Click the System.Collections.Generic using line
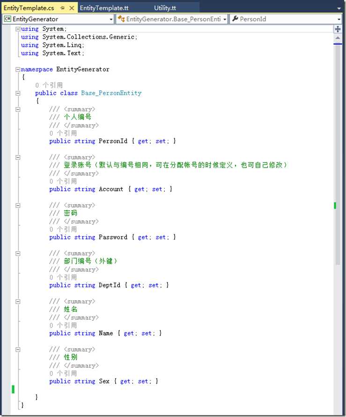Viewport: 346px width, 417px height. pos(79,37)
